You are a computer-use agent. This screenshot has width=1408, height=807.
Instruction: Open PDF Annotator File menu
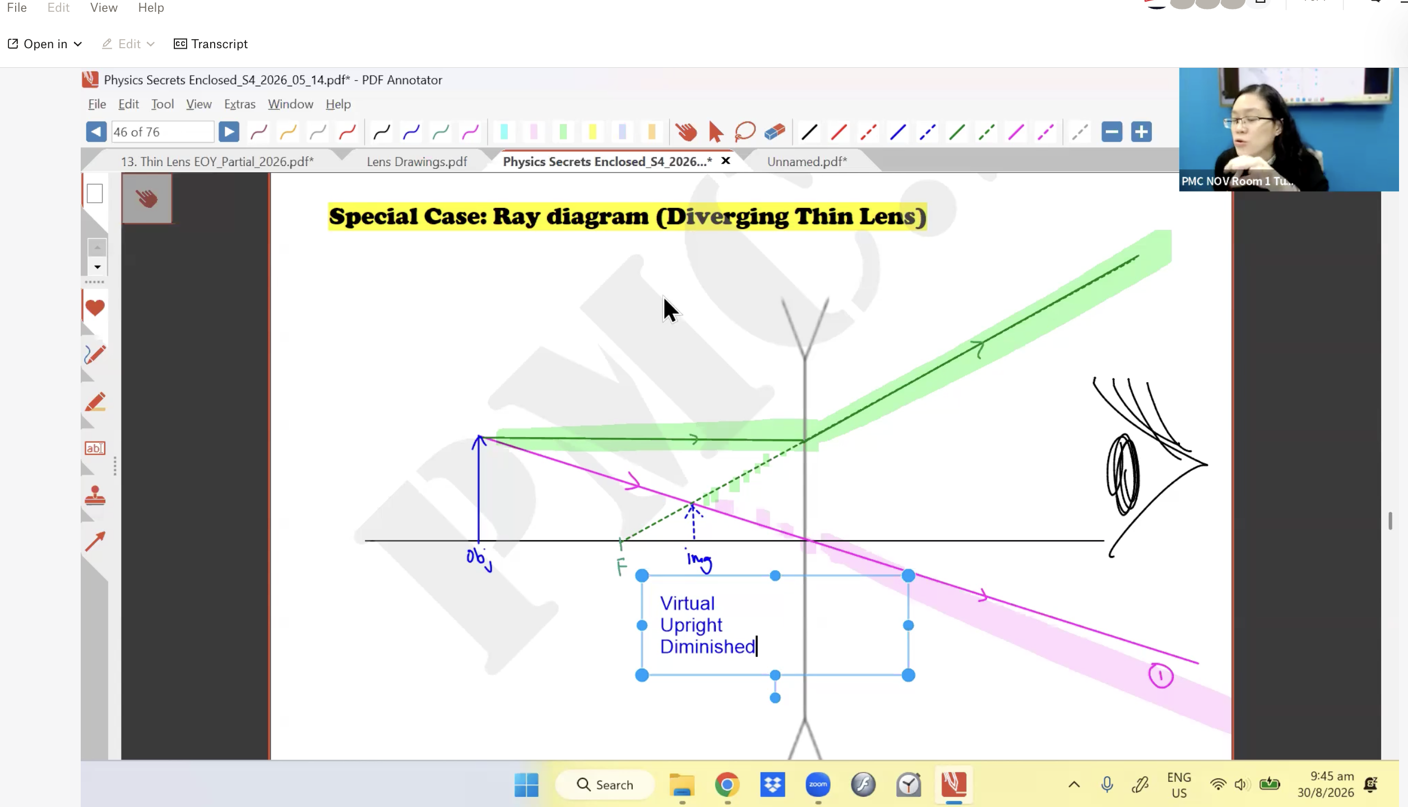[97, 104]
